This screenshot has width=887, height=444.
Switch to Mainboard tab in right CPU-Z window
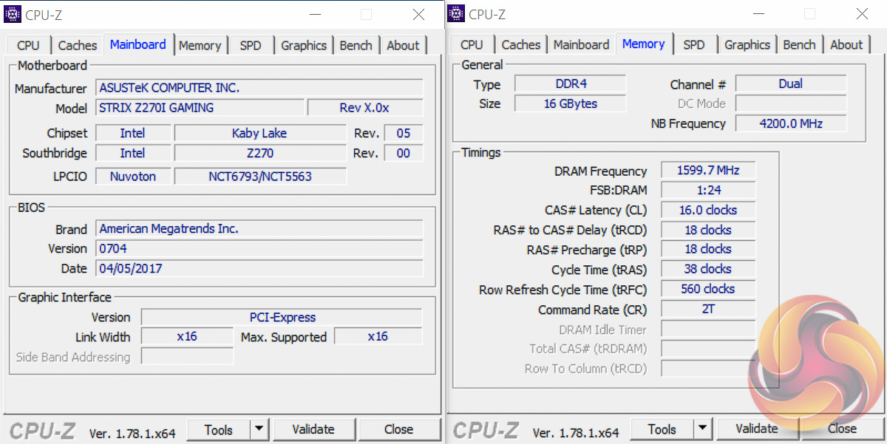click(582, 45)
